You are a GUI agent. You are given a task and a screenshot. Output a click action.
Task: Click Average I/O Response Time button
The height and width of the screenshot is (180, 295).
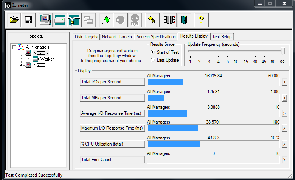tap(112, 113)
